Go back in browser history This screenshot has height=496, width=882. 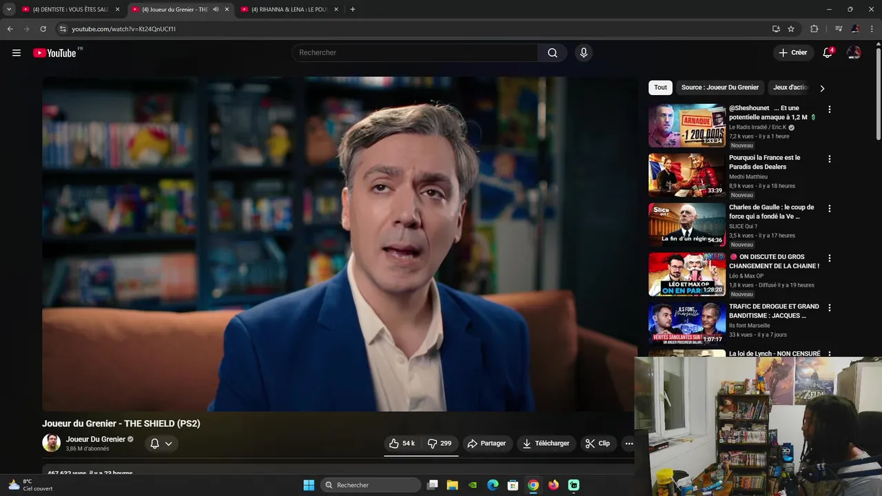click(10, 29)
